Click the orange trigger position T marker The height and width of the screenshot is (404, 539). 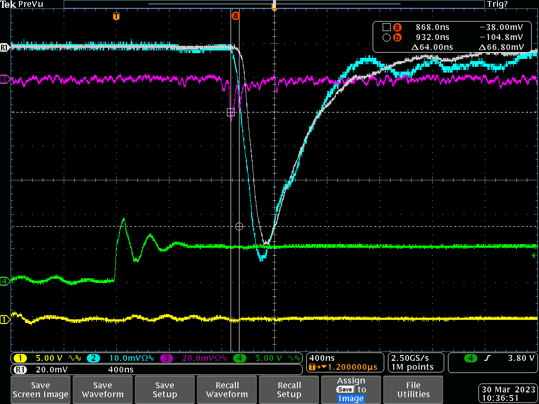click(116, 17)
